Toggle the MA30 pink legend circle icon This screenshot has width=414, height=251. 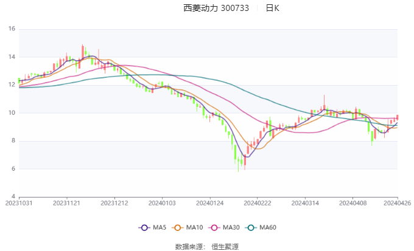pos(214,227)
